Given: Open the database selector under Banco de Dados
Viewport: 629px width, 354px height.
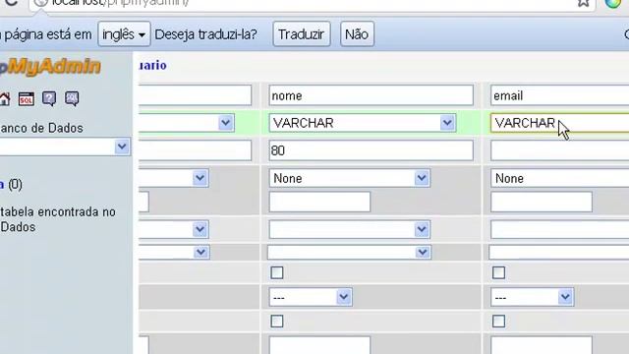Looking at the screenshot, I should pos(65,147).
